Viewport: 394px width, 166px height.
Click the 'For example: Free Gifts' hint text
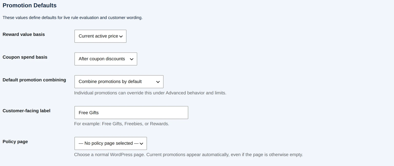122,124
